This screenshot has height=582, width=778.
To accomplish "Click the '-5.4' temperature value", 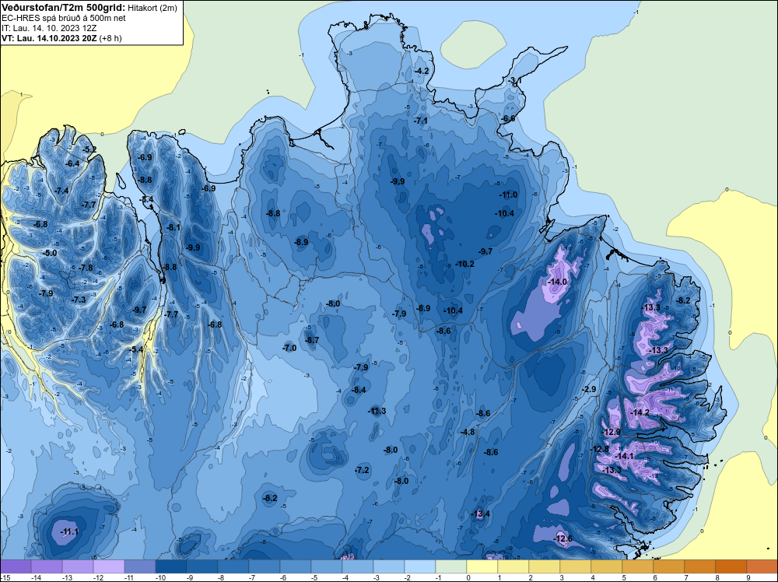I will [x=136, y=350].
